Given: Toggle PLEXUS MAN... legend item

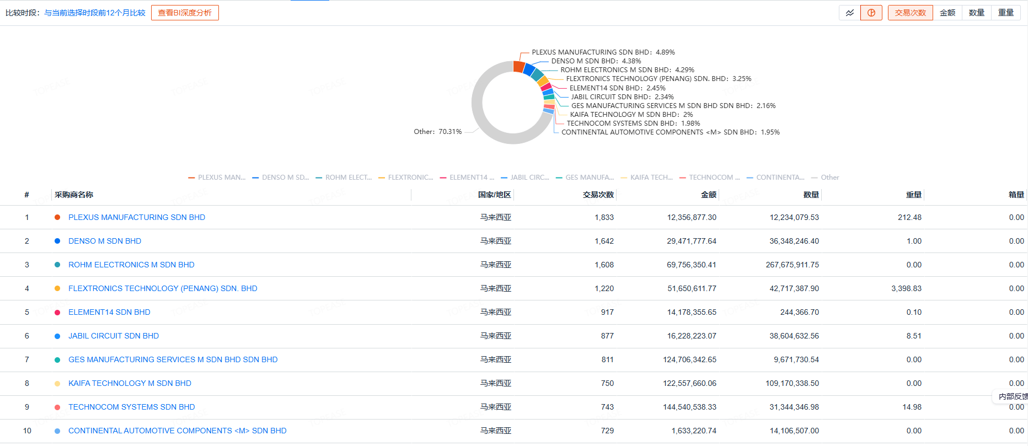Looking at the screenshot, I should (217, 178).
